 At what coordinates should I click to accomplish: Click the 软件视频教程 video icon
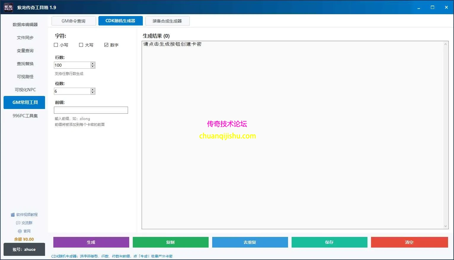pyautogui.click(x=13, y=215)
